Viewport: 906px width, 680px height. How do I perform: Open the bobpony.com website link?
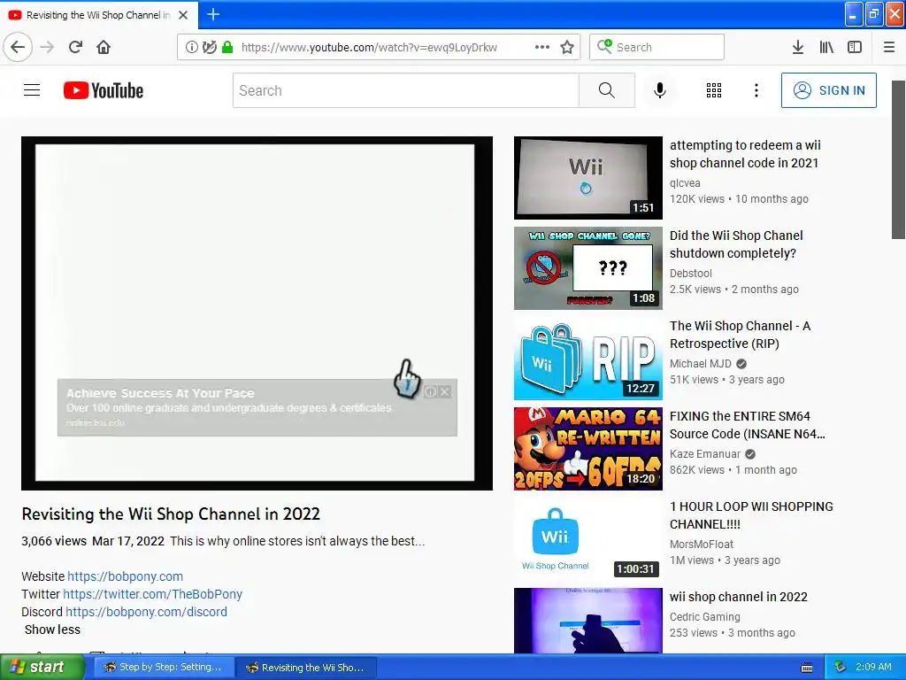(126, 576)
